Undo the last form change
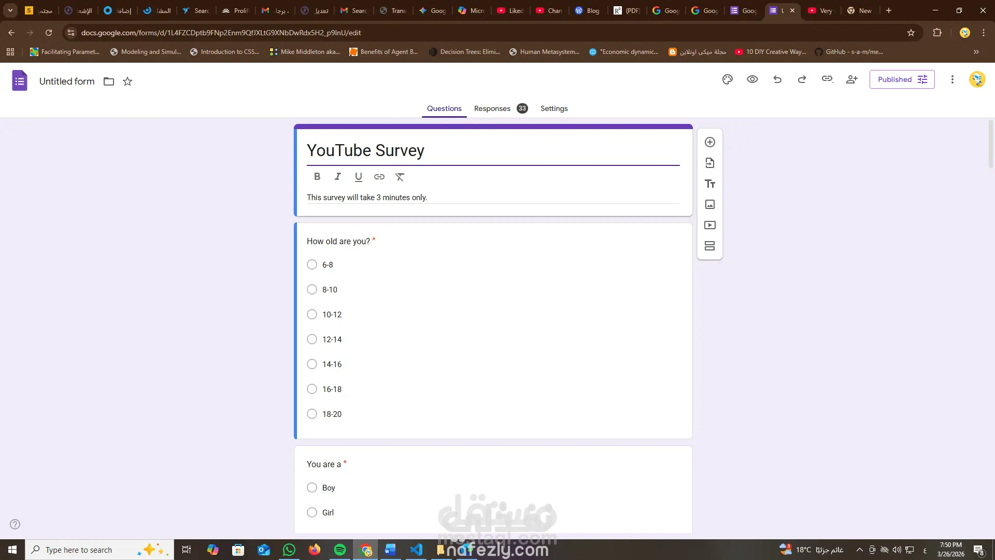 (777, 79)
